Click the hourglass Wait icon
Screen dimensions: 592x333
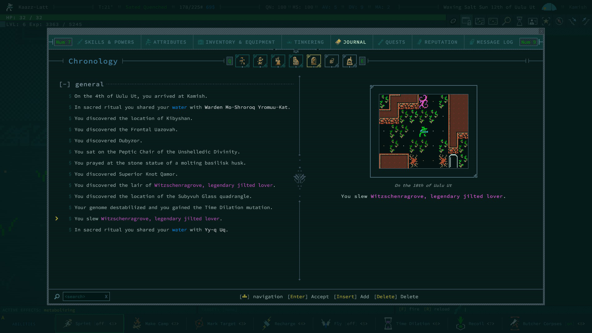(520, 21)
